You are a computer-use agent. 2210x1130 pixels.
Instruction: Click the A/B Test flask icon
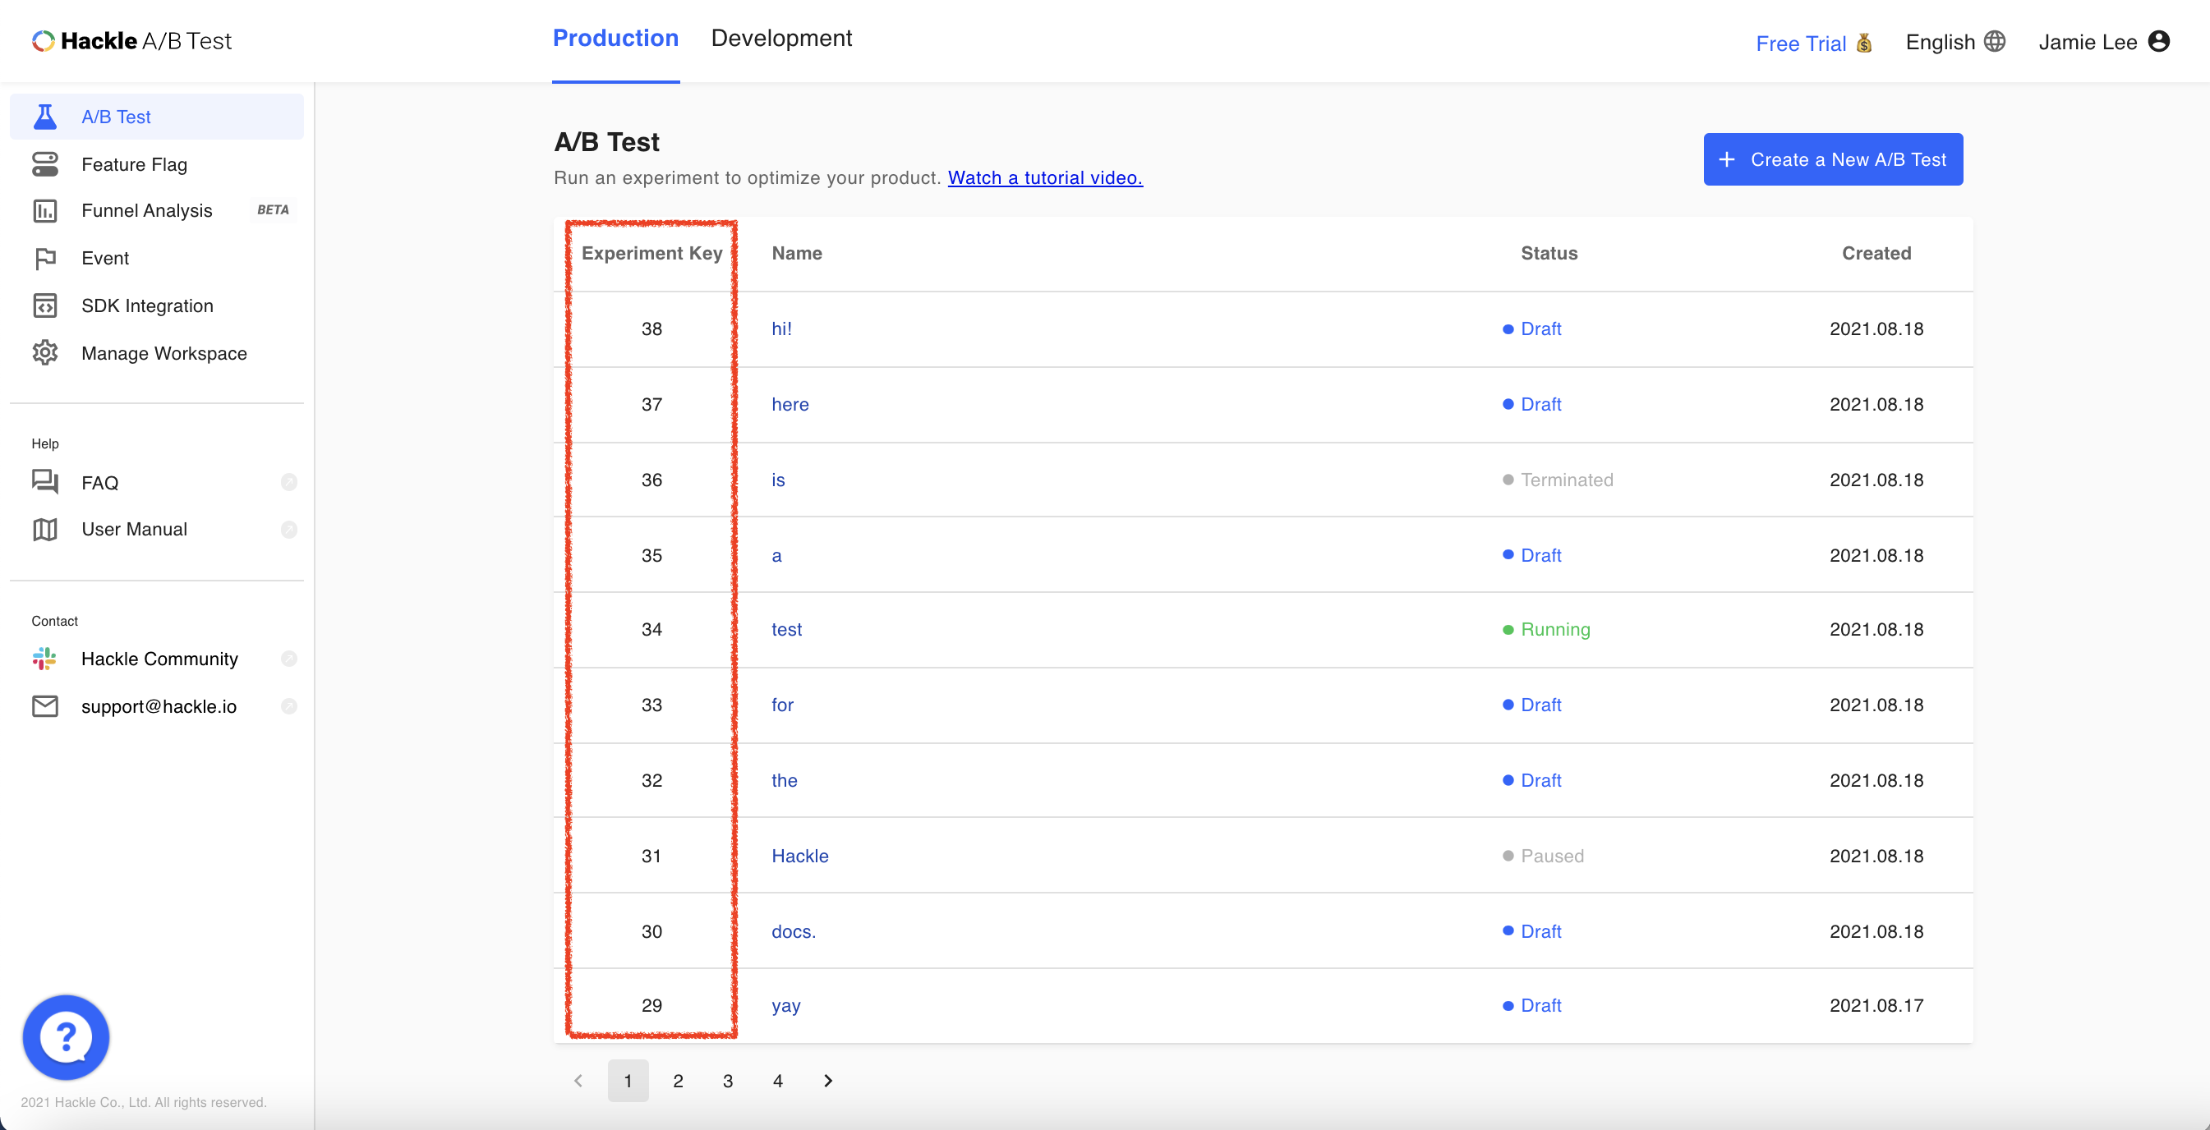point(44,117)
